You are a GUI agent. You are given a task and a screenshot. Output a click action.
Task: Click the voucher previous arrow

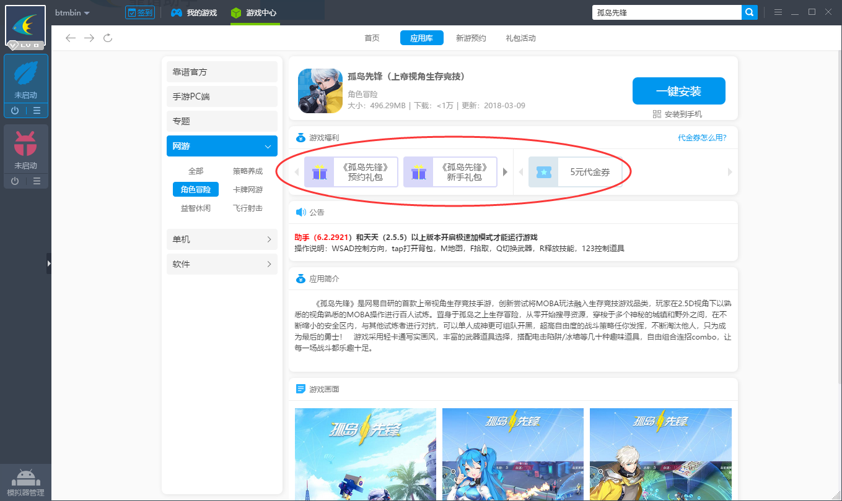pos(521,172)
